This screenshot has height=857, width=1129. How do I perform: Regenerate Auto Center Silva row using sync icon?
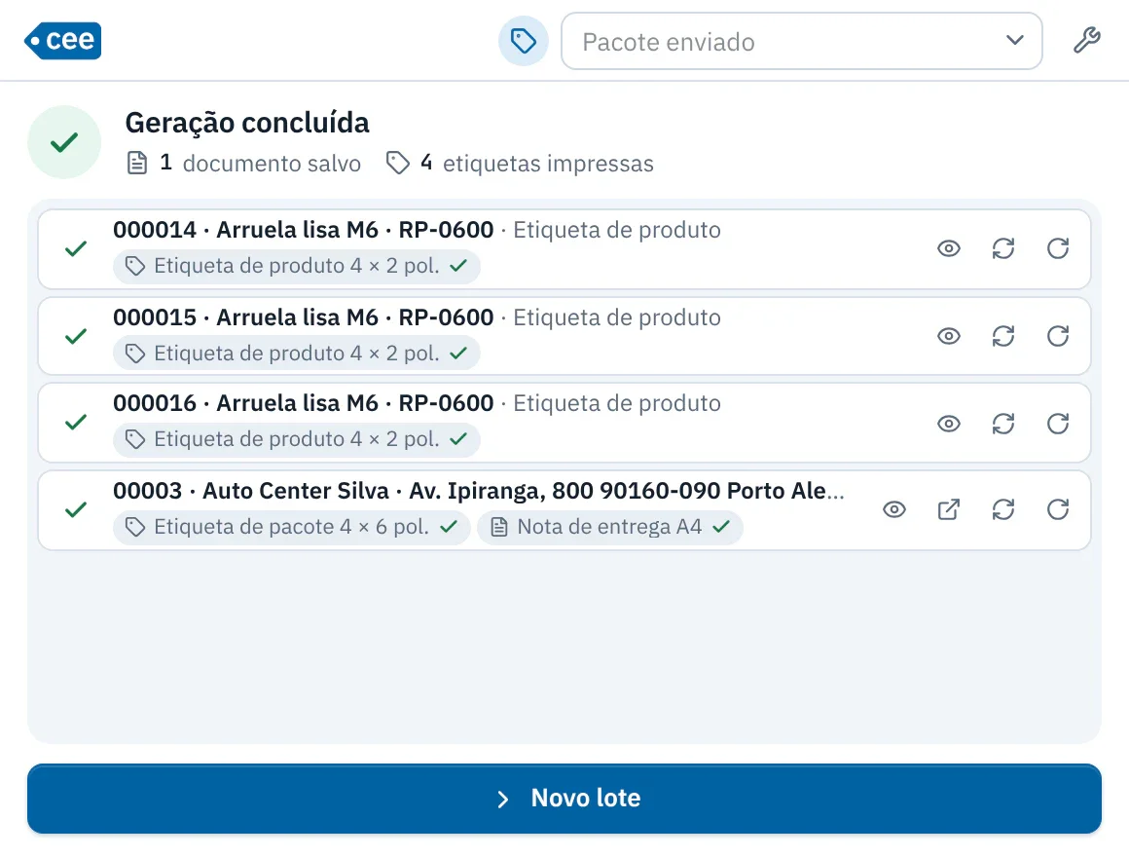[x=1003, y=510]
